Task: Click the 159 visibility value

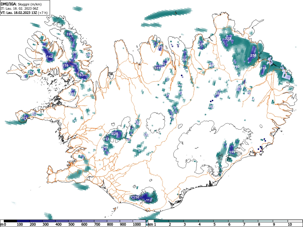Action: (65, 65)
